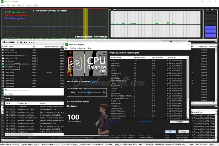Image resolution: width=219 pixels, height=146 pixels.
Task: Click the Advanced settings link
Action: click(x=146, y=121)
